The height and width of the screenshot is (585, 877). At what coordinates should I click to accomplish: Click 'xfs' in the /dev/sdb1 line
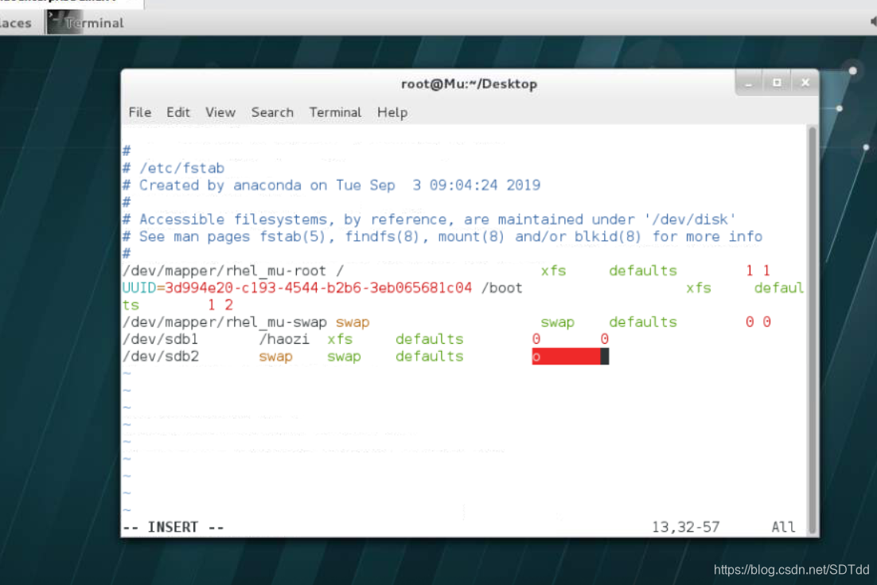(x=340, y=340)
